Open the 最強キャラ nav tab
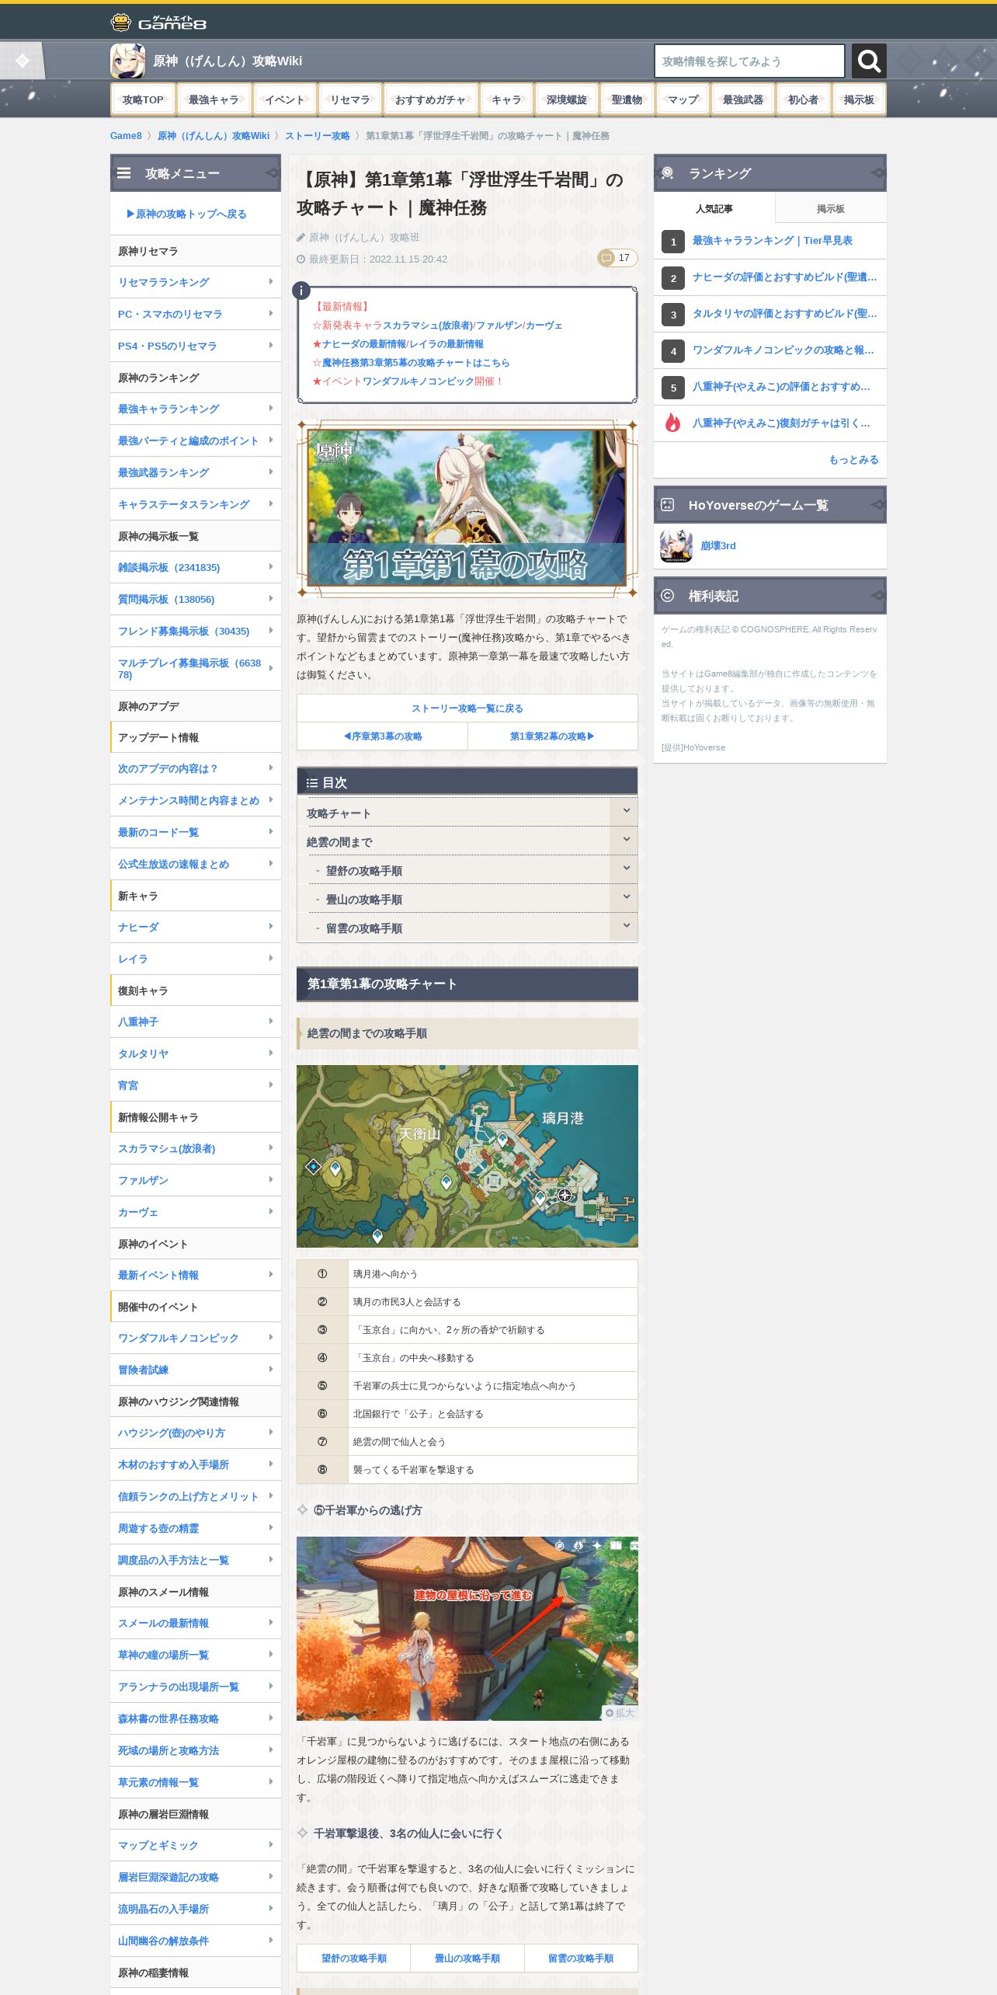This screenshot has width=997, height=1995. tap(214, 99)
